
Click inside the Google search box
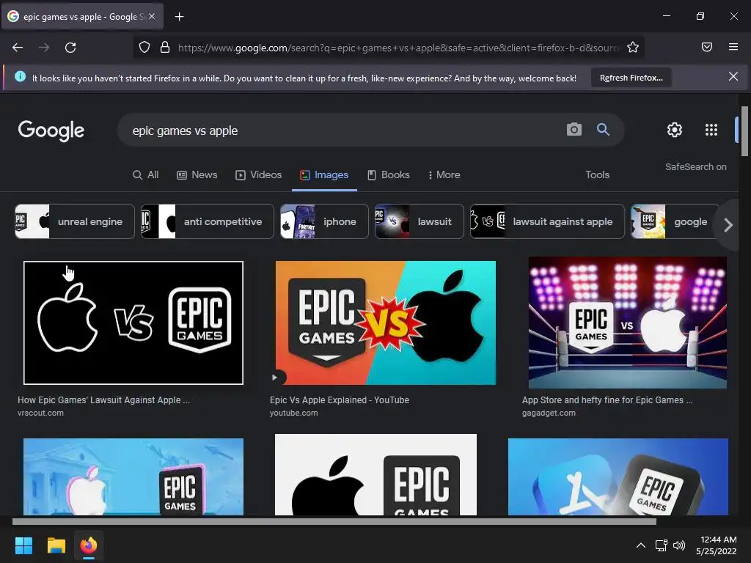tap(345, 130)
